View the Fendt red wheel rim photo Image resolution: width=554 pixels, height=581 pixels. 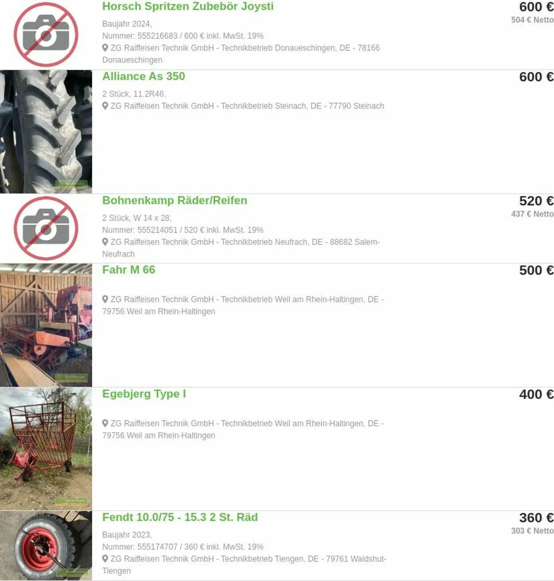coord(46,546)
